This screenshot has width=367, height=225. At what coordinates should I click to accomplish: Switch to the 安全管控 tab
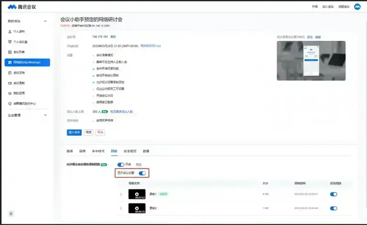[x=130, y=151]
